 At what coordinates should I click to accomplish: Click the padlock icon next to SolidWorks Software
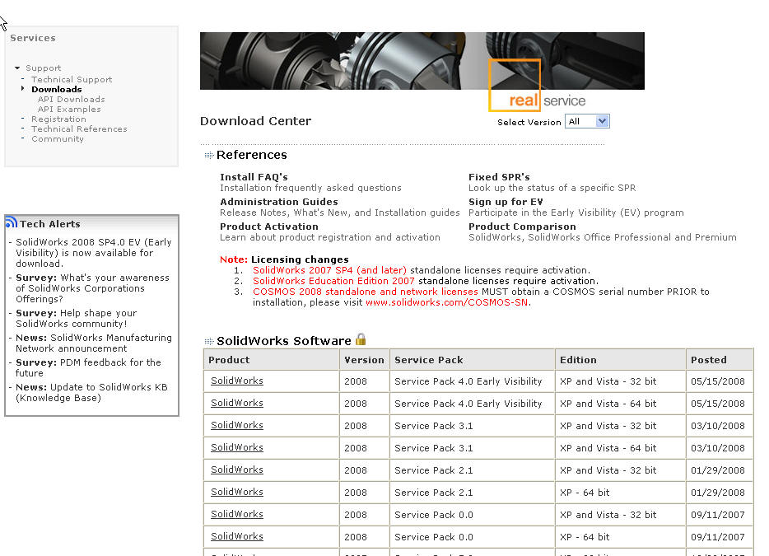[361, 339]
